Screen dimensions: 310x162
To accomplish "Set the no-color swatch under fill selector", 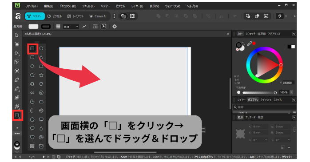I will point(237,50).
